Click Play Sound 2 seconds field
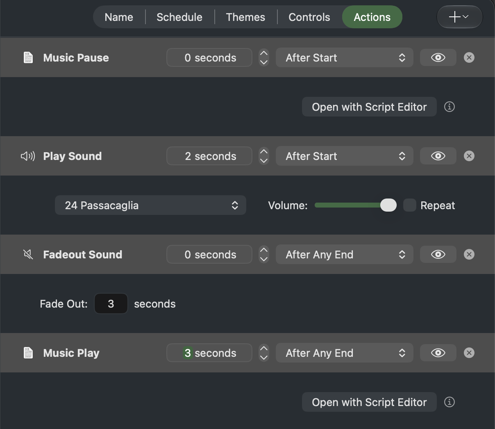The height and width of the screenshot is (429, 495). click(x=209, y=156)
